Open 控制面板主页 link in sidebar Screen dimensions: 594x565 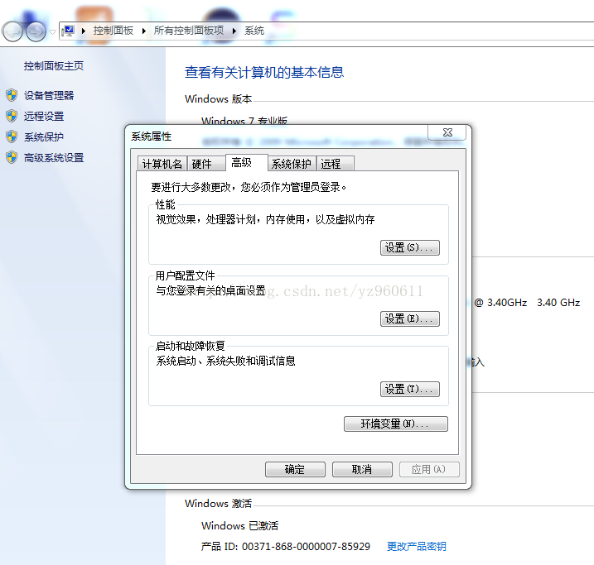point(53,66)
